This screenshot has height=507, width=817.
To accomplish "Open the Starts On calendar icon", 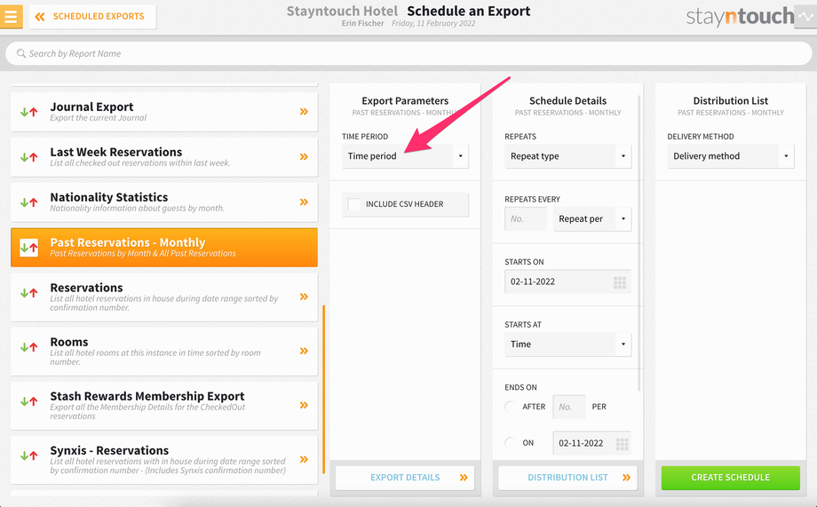I will point(620,282).
